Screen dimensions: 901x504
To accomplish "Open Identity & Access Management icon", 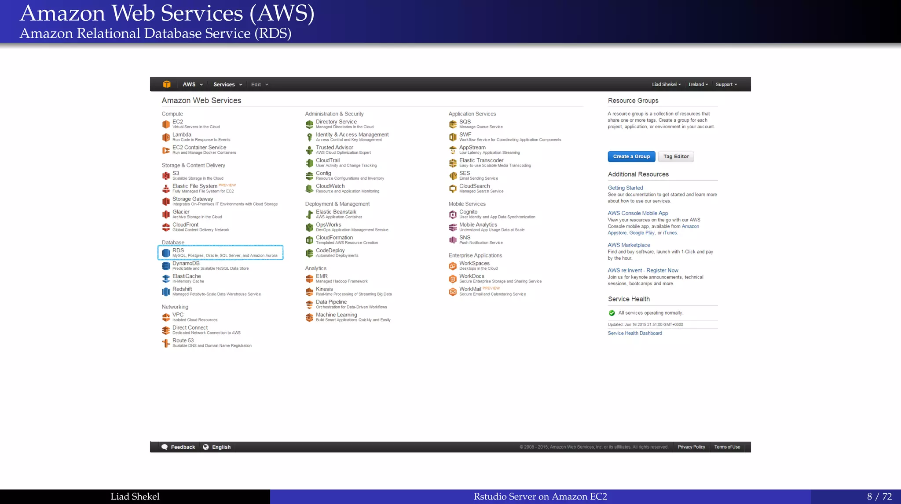I will 309,137.
